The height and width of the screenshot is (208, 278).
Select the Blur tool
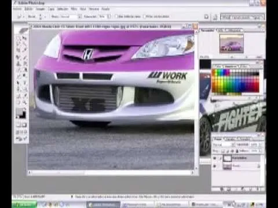click(x=19, y=76)
